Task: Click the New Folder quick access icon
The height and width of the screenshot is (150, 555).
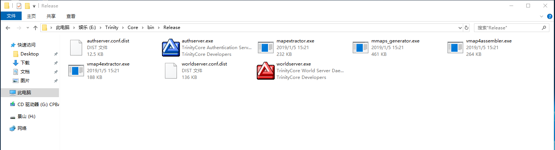Action: pyautogui.click(x=27, y=6)
